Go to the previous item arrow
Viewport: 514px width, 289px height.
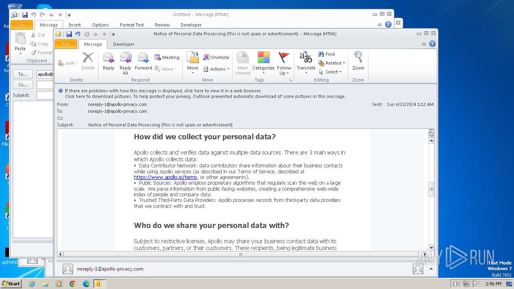(96, 34)
